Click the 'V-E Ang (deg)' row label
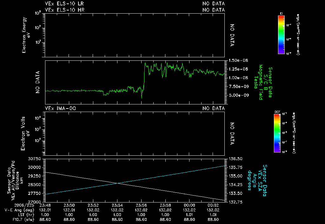 19,210
